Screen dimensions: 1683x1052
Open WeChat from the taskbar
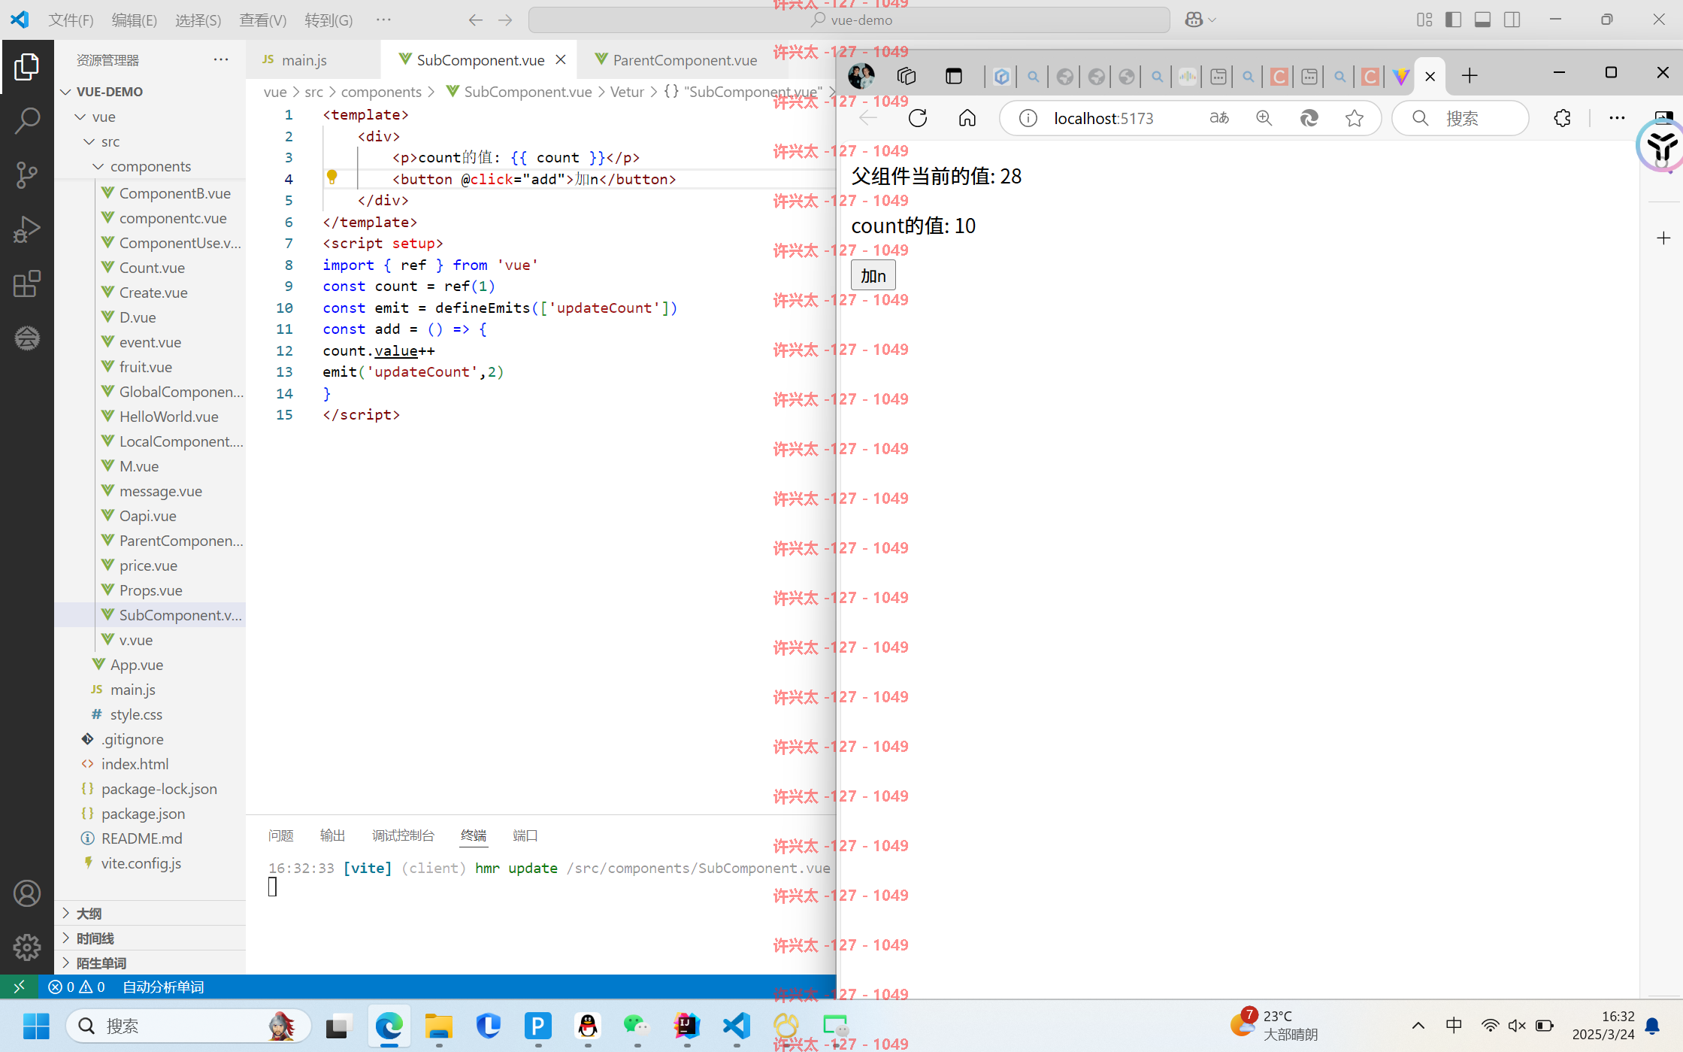point(636,1026)
